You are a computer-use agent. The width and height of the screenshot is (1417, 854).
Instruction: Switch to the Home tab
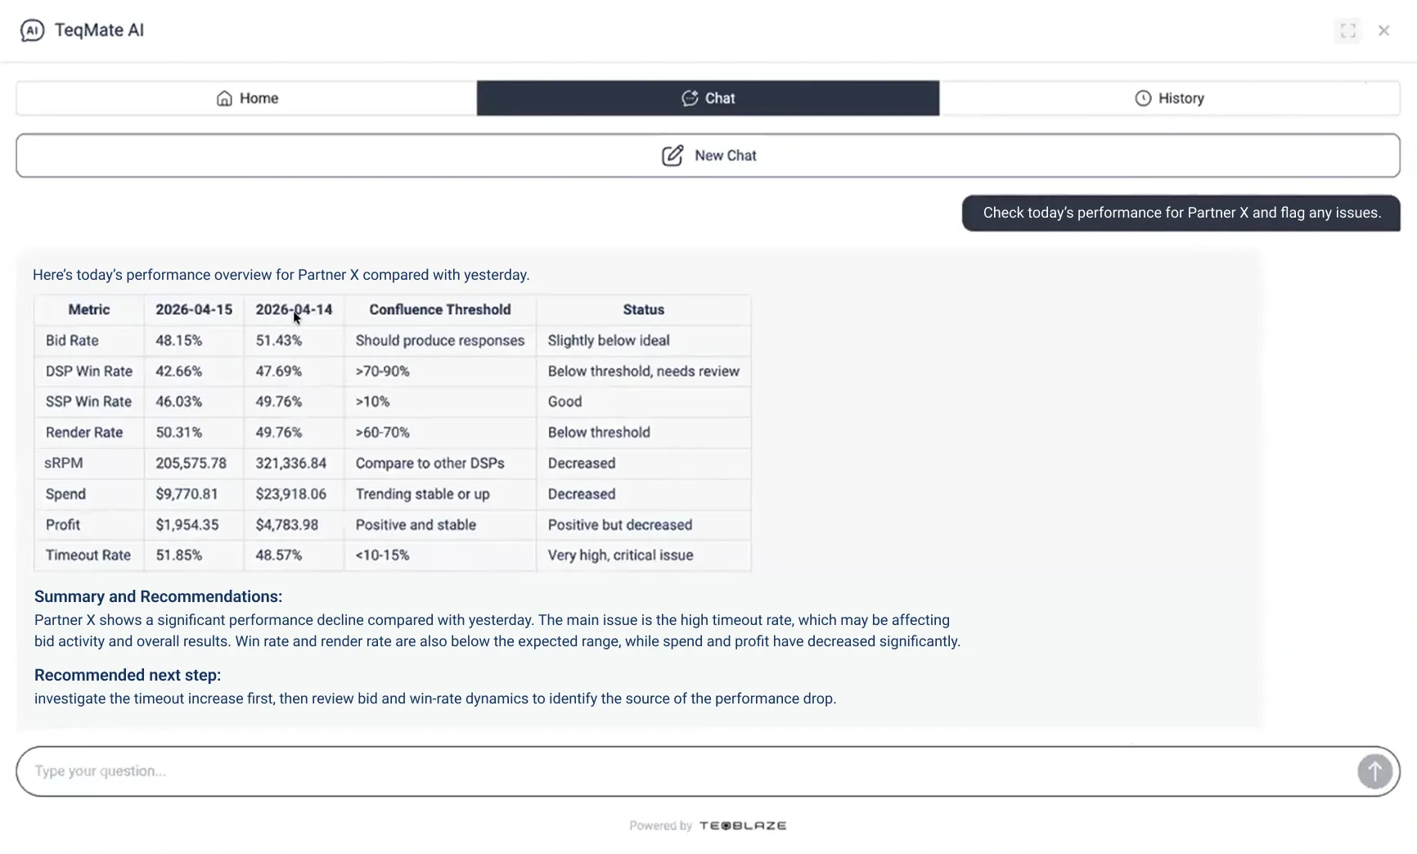coord(246,98)
